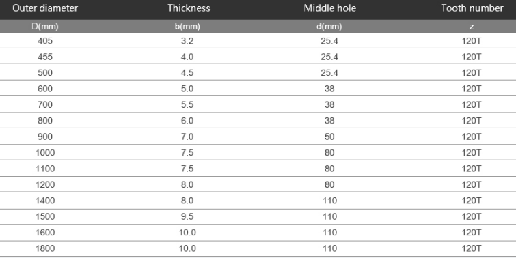
Task: Select thickness value 5.5
Action: coord(187,105)
